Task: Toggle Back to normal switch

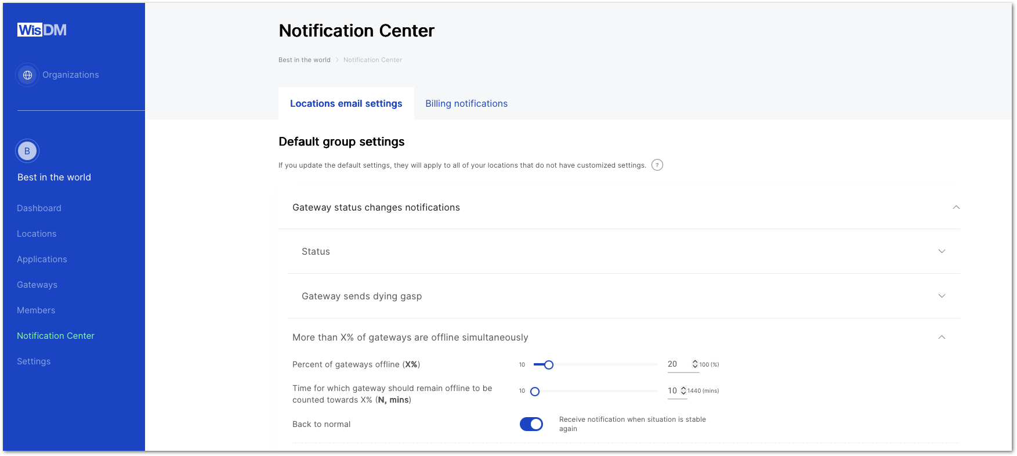Action: 531,424
